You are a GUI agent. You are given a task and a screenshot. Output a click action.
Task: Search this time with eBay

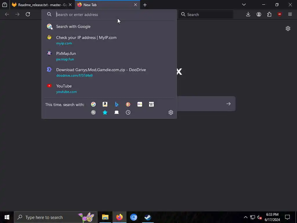click(140, 104)
